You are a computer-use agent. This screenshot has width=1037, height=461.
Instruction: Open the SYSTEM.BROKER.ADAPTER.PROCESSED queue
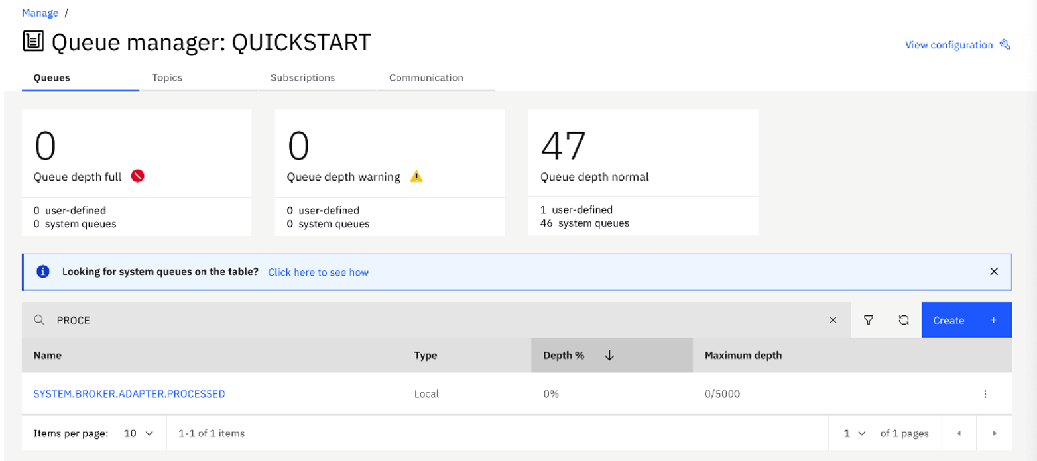130,393
